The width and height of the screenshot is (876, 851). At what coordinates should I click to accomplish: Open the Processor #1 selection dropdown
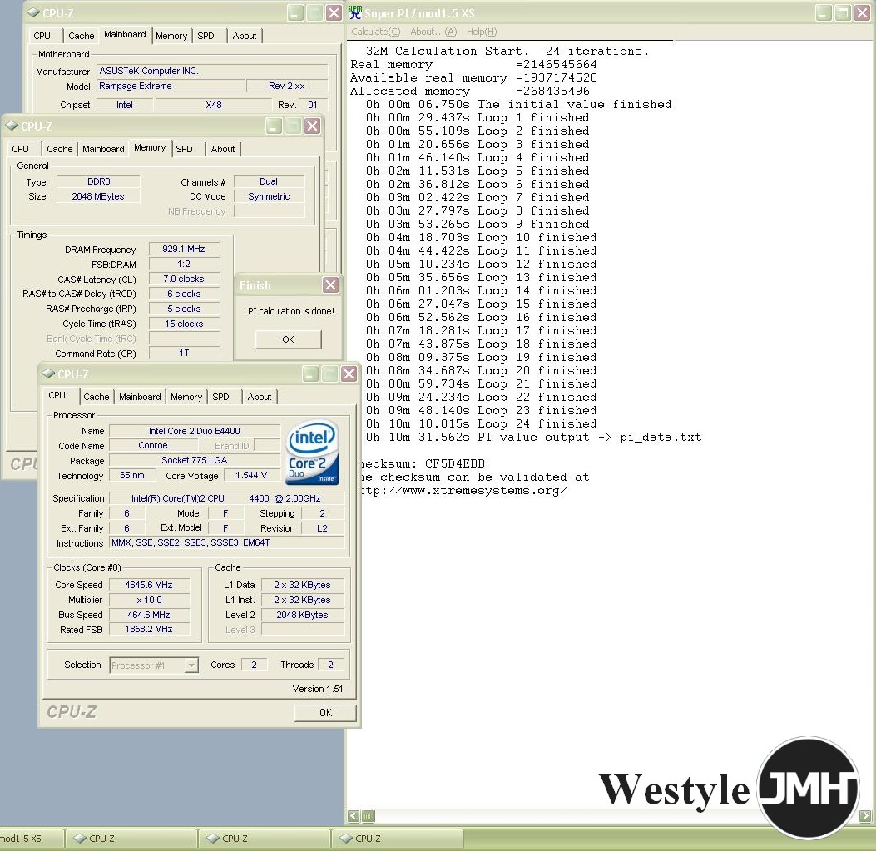pos(191,665)
